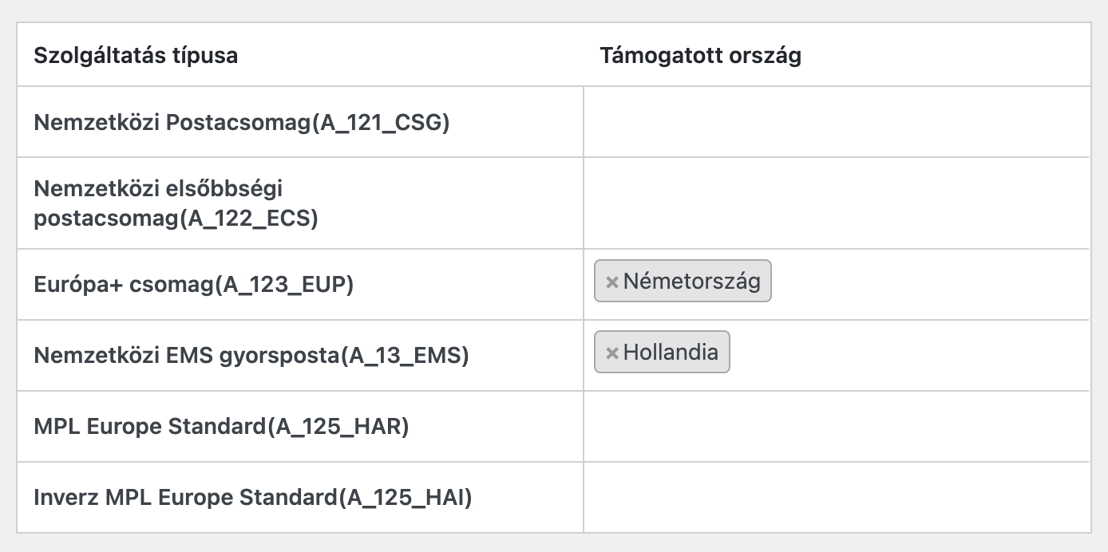The height and width of the screenshot is (552, 1108).
Task: Select the Inverz MPL Europe Standard(A_125_HAI) label
Action: click(253, 498)
